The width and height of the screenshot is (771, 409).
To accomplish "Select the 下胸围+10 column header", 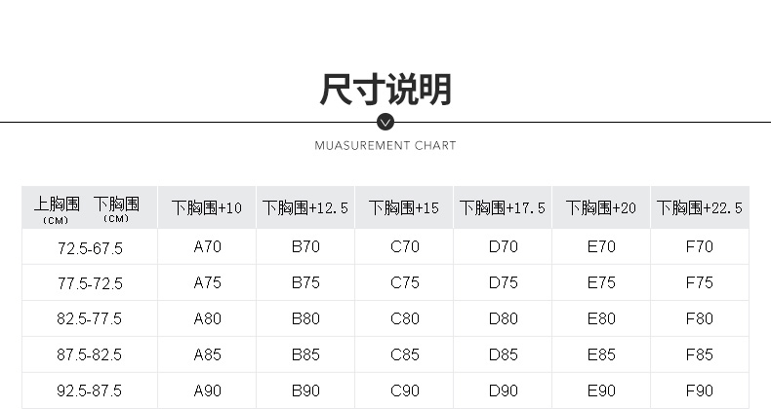I will click(x=207, y=207).
